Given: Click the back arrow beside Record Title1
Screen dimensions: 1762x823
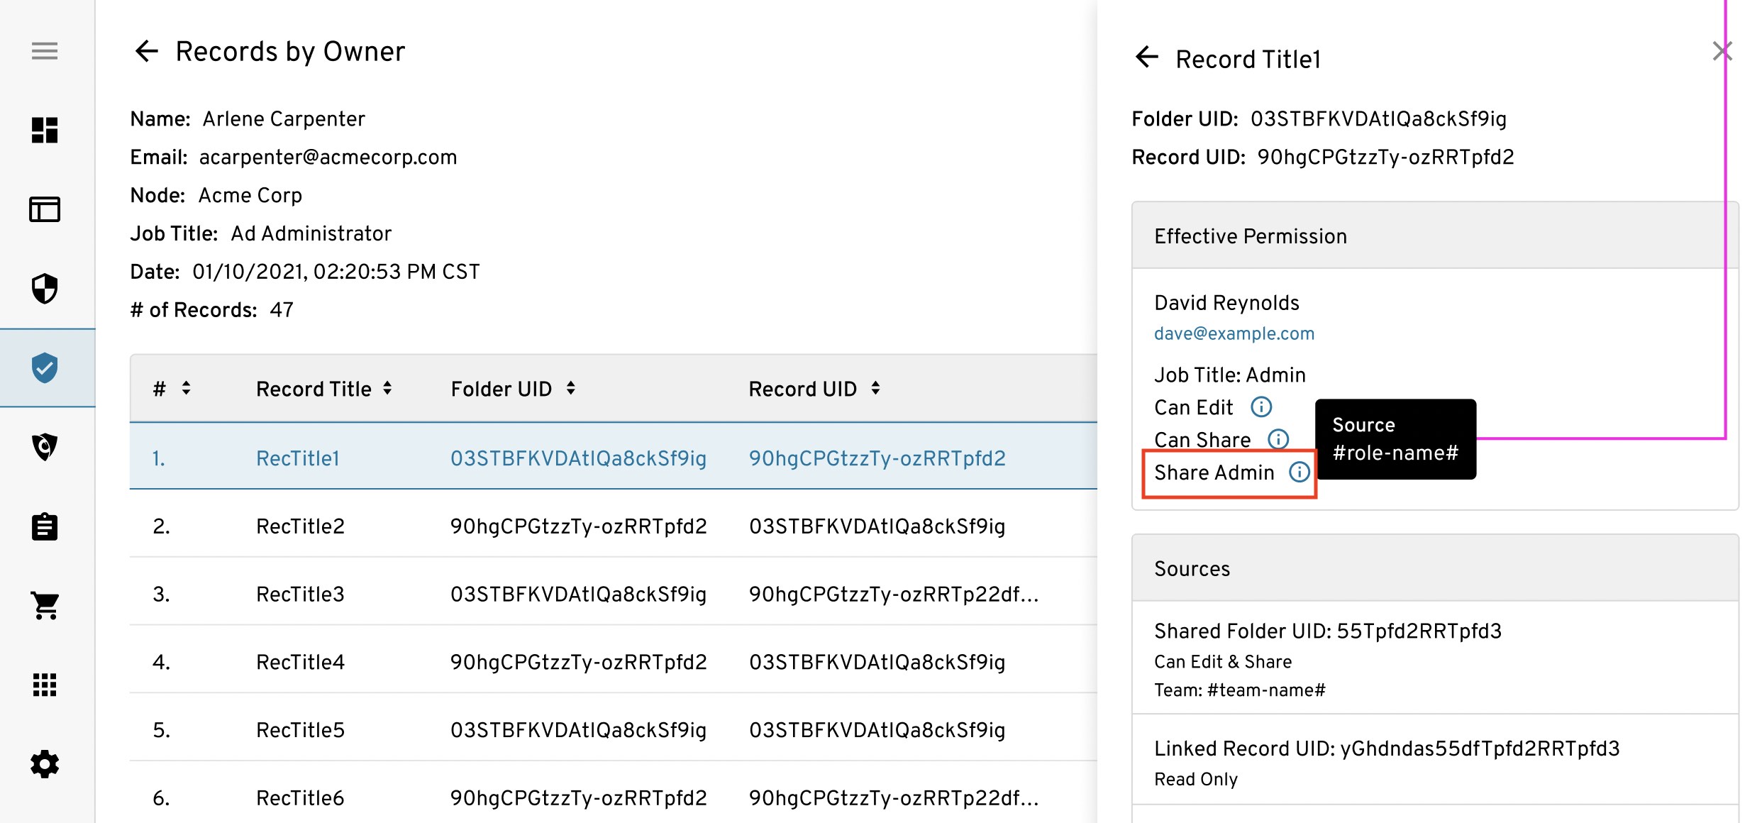Looking at the screenshot, I should [x=1146, y=57].
